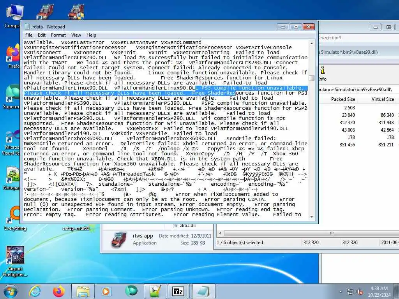The image size is (399, 299).
Task: Select the Airport Firefighter desktop shortcut
Action: [x=15, y=261]
